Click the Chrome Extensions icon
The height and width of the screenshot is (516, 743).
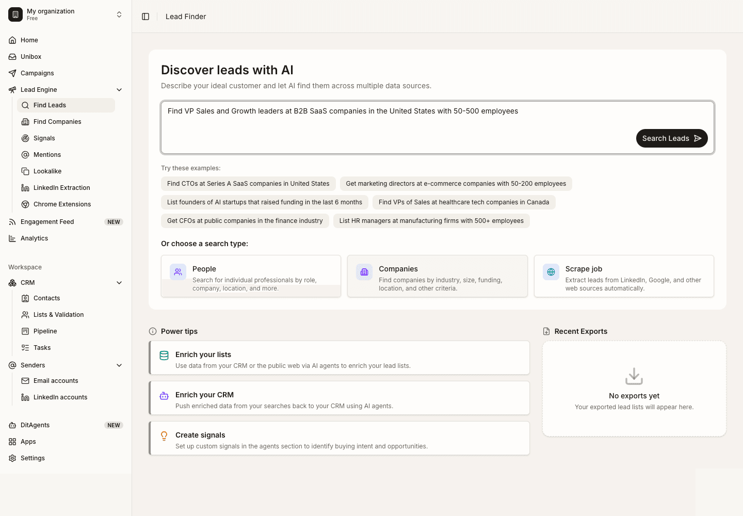[25, 204]
